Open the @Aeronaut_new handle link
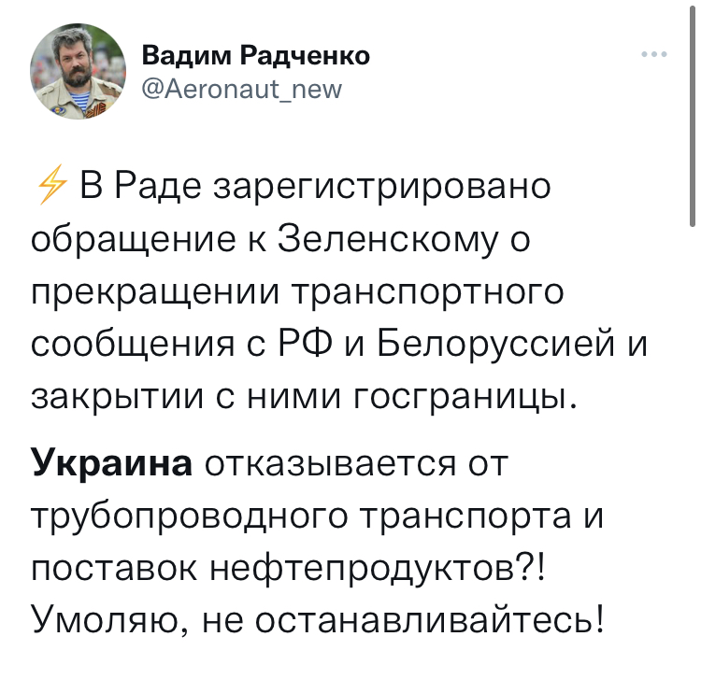Screen dimensions: 701x679 point(242,90)
